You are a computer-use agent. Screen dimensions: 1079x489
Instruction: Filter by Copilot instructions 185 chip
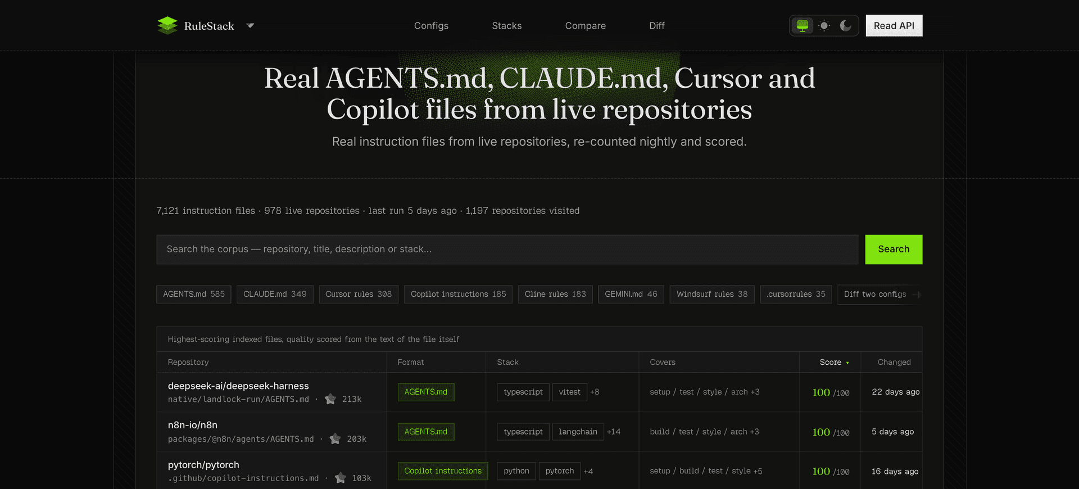click(458, 295)
